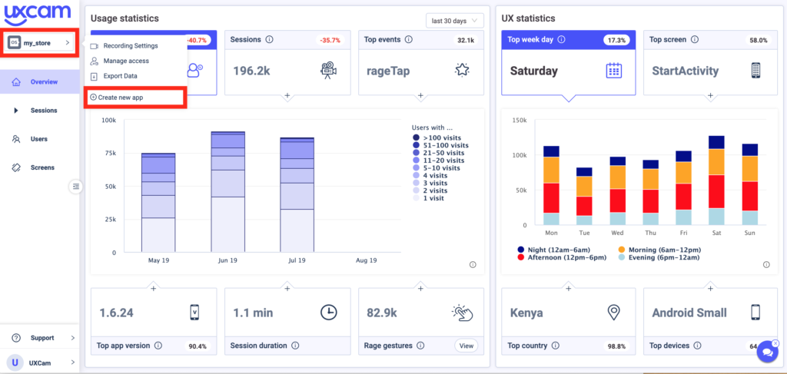Open Recording Settings menu entry
The image size is (787, 374).
(x=131, y=45)
